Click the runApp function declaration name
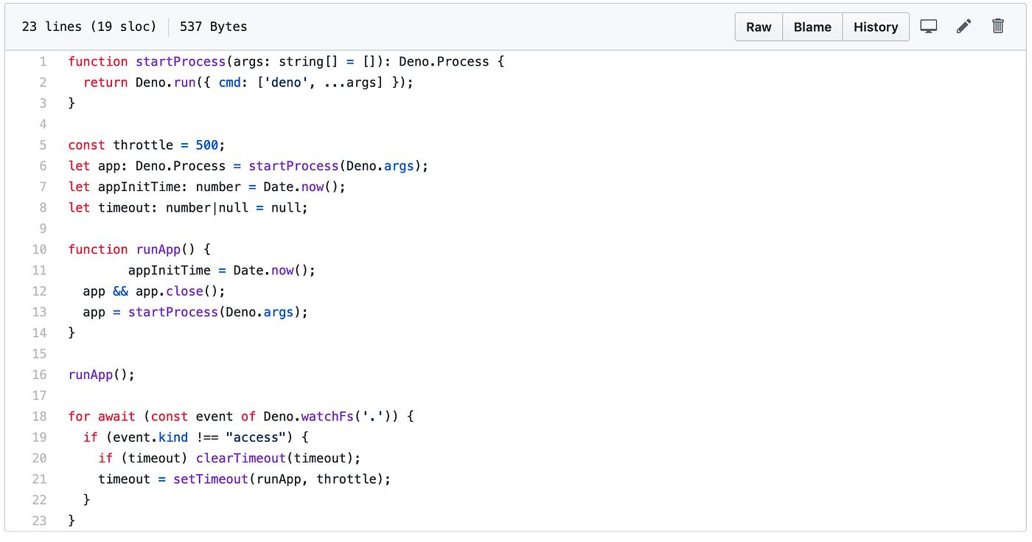The image size is (1032, 542). coord(158,249)
